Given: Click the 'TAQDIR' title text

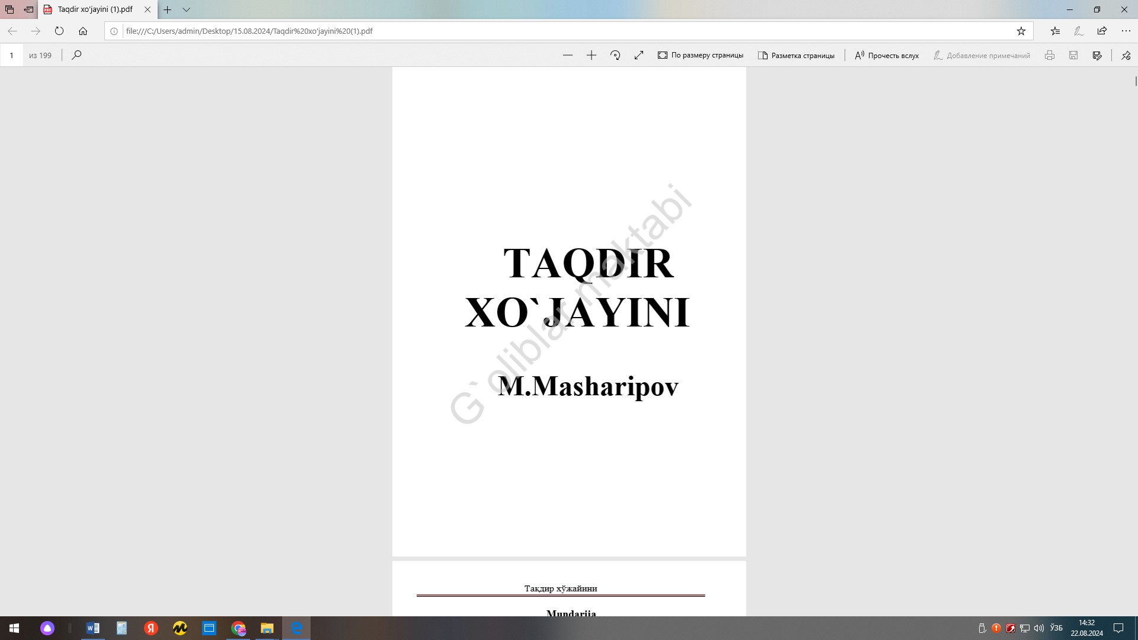Looking at the screenshot, I should 589,263.
